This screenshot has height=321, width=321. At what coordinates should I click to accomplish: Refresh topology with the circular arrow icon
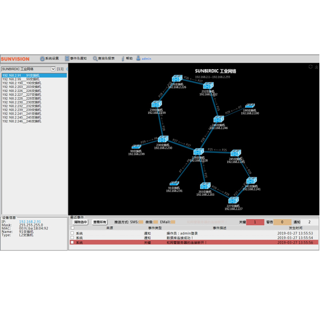point(310,67)
